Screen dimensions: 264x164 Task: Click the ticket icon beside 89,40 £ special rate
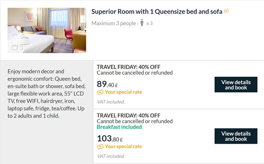pos(100,92)
